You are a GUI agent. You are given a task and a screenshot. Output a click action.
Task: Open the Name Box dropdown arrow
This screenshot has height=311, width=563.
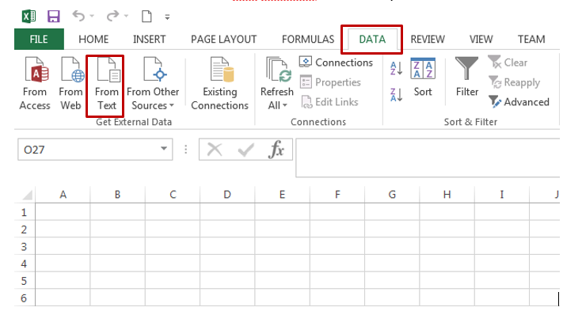[164, 149]
